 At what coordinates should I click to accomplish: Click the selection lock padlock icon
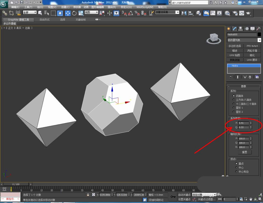(x=88, y=195)
